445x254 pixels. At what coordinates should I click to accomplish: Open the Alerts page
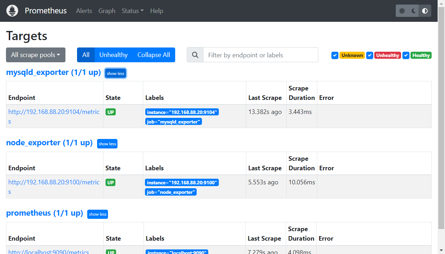pyautogui.click(x=84, y=11)
